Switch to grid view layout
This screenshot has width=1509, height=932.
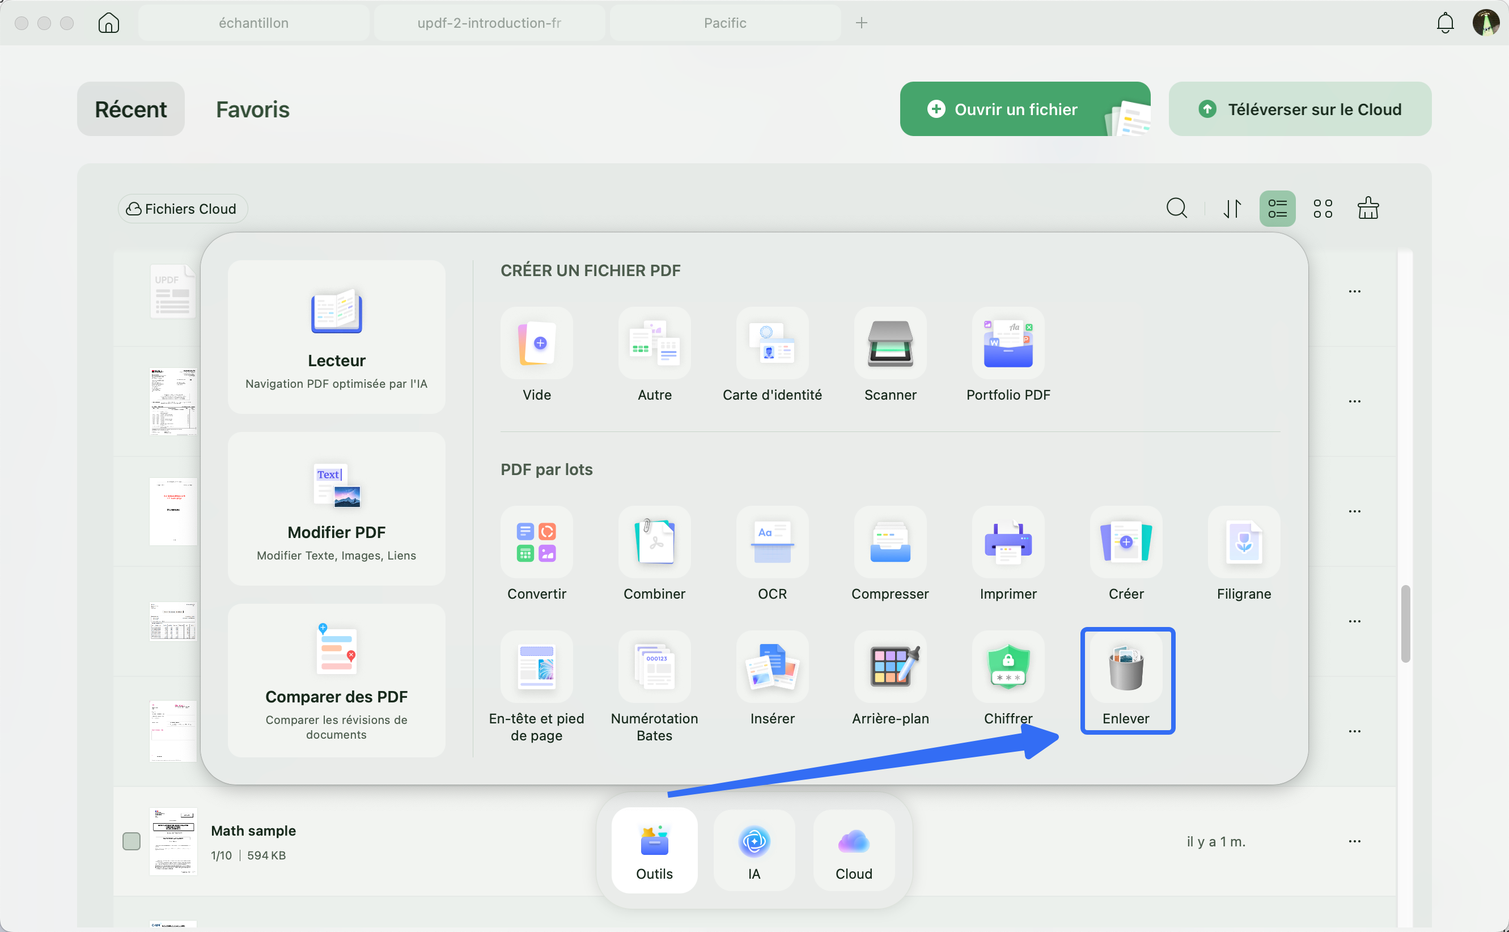tap(1323, 209)
